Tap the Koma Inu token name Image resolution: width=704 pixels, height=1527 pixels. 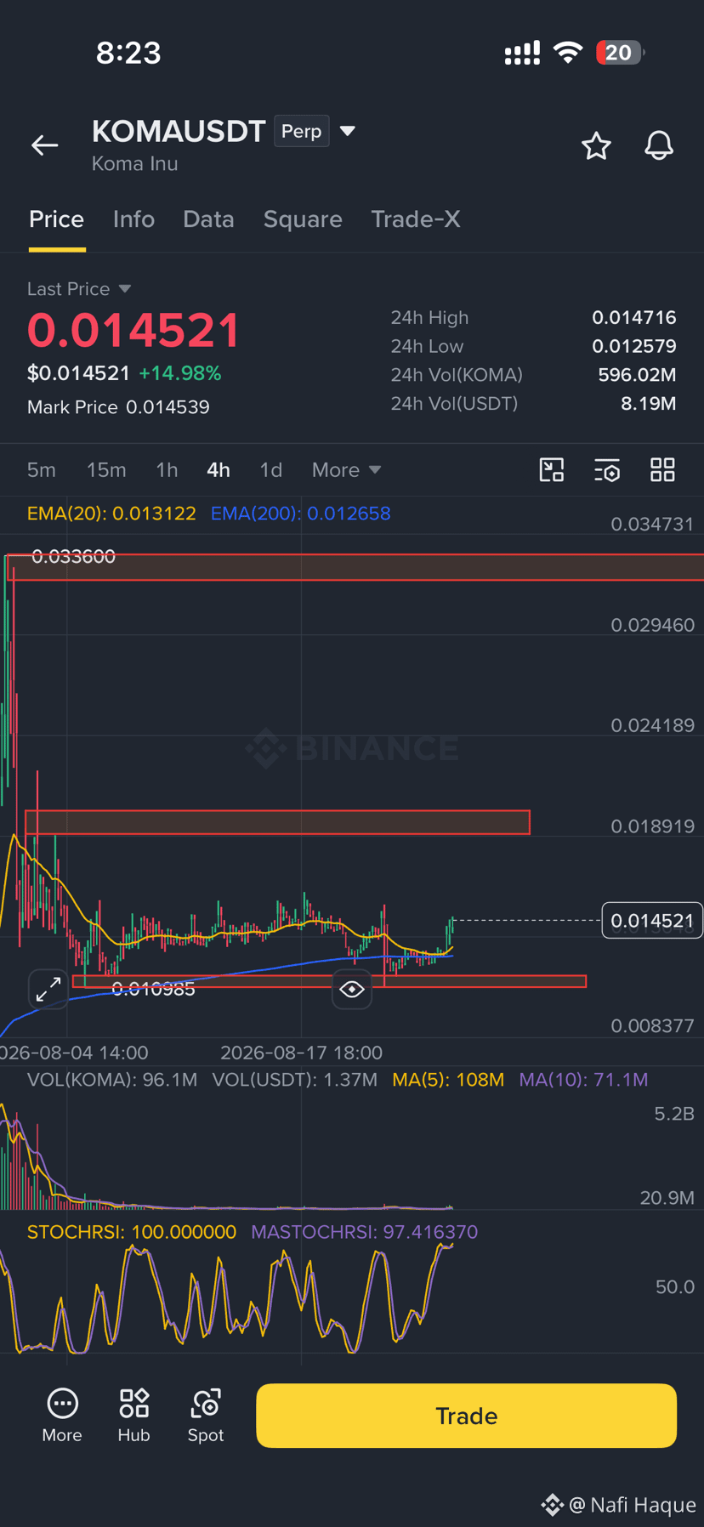[135, 163]
